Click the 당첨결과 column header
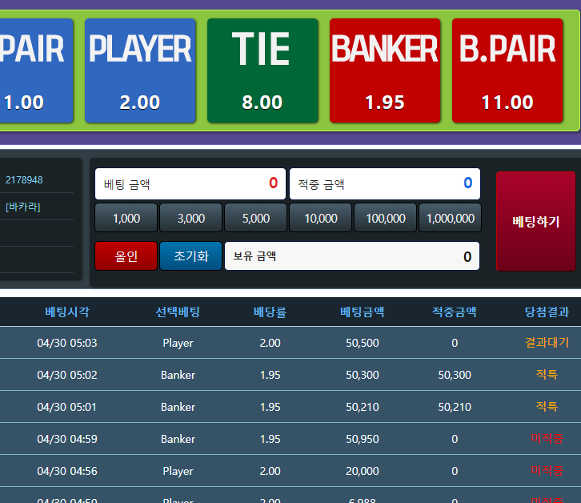Viewport: 581px width, 503px height. (x=547, y=312)
